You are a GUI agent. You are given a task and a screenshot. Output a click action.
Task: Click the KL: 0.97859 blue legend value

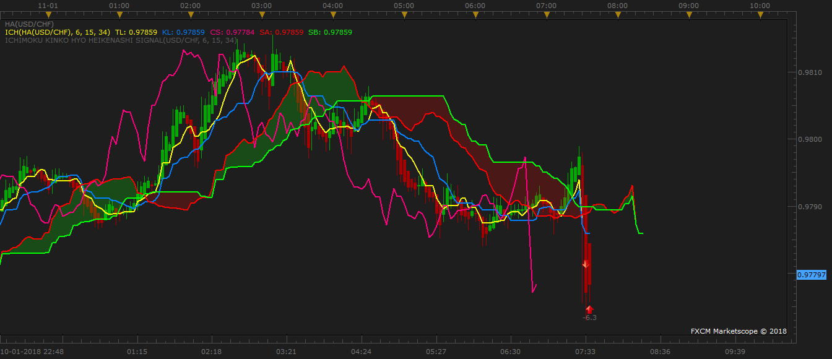point(183,32)
